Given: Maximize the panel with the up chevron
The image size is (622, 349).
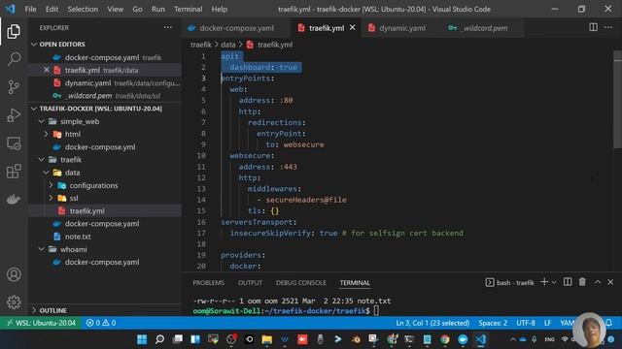Looking at the screenshot, I should click(x=598, y=282).
